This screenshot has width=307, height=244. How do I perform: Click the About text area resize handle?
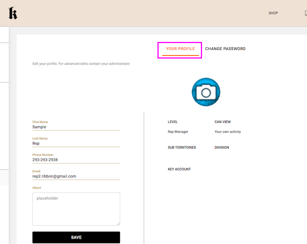pos(118,224)
